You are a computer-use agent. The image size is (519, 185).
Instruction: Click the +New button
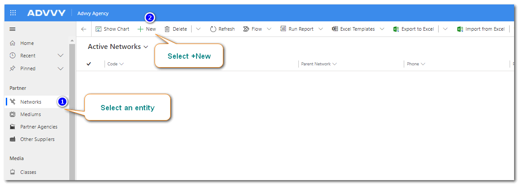click(146, 29)
